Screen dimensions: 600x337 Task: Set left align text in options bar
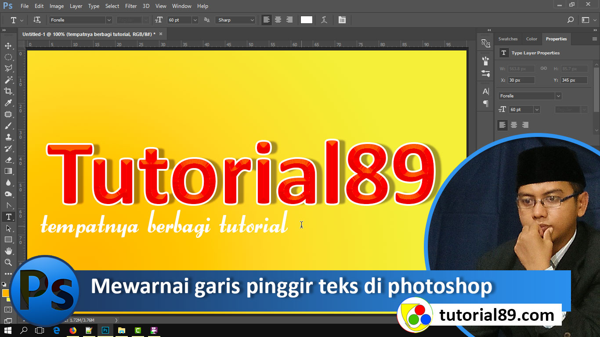pos(267,20)
